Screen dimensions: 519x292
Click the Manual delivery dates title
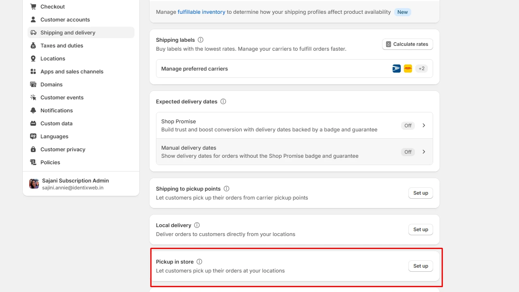[x=189, y=148]
